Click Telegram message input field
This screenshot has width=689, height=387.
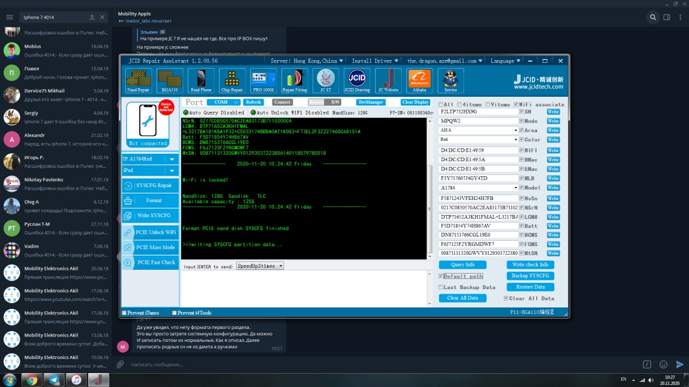[x=382, y=364]
